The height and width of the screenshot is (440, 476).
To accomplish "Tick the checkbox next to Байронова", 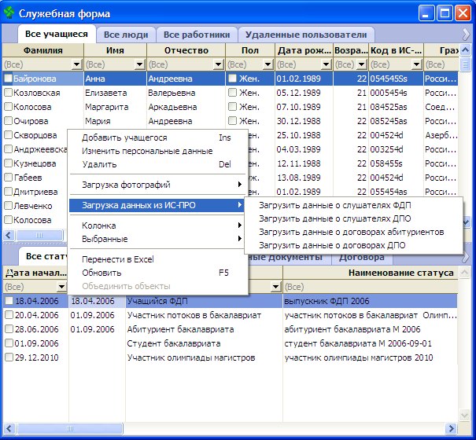I will click(8, 79).
